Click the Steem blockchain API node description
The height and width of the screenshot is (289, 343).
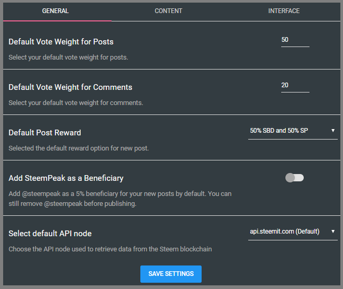click(x=110, y=249)
